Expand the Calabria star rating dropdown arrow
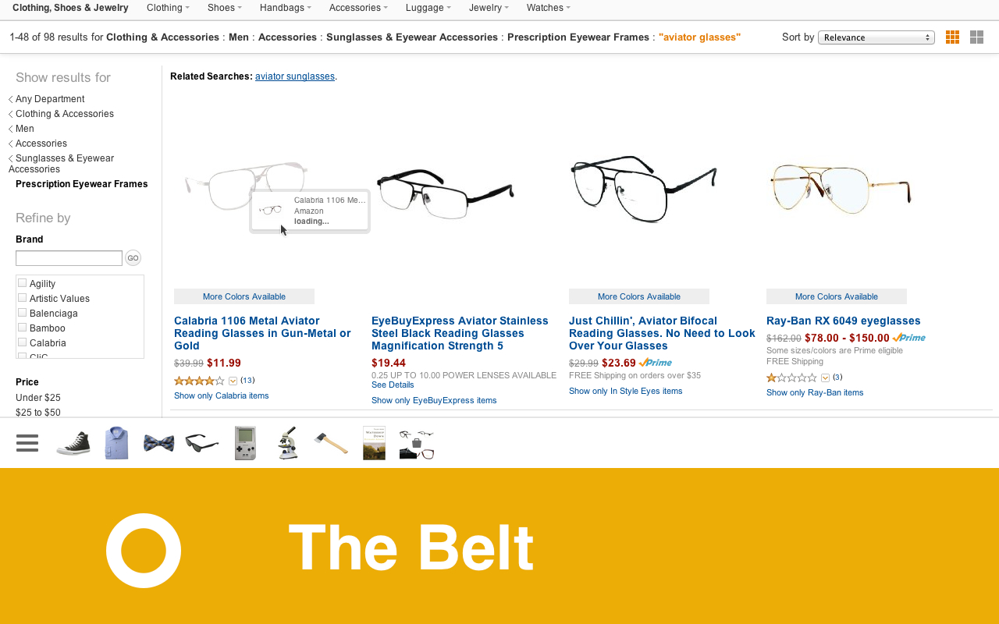999x624 pixels. click(x=233, y=381)
